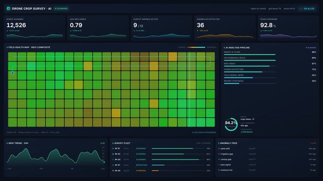Screen dimensions: 323x181
Task: Select drone M-04 row in Survey Fleet
Action: [x=161, y=159]
